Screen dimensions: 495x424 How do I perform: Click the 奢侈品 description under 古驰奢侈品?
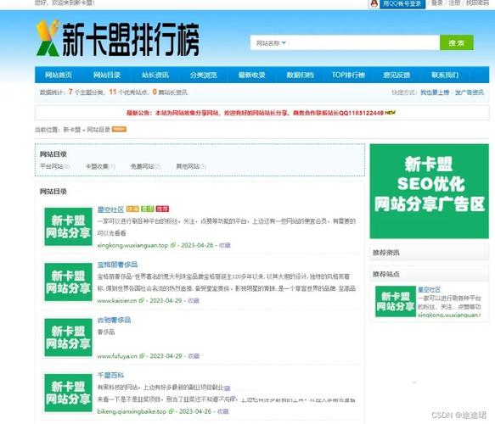coord(106,332)
